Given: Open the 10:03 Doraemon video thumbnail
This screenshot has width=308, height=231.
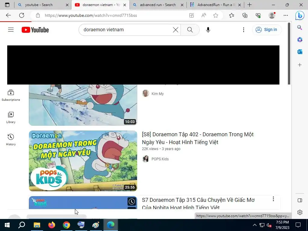Looking at the screenshot, I should pos(83,105).
